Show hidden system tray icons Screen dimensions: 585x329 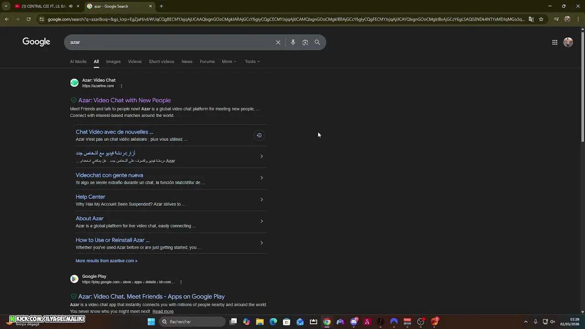[x=526, y=322]
